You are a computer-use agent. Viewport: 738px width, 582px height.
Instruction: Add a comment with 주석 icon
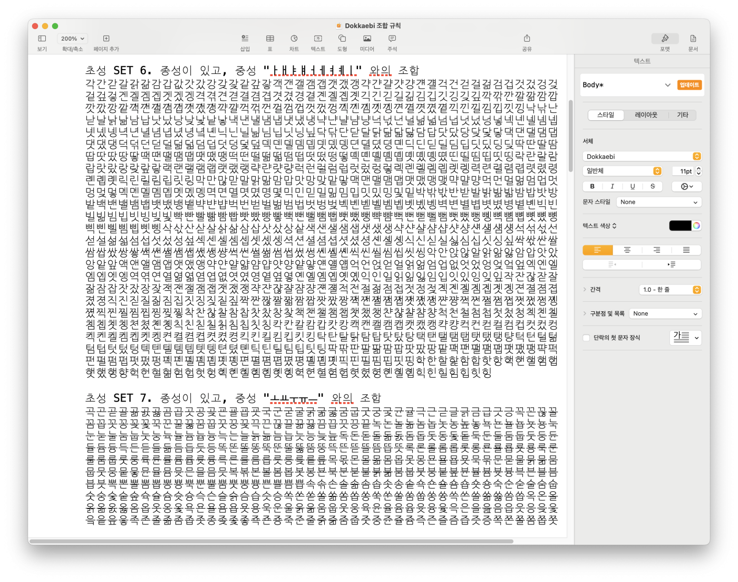(x=392, y=39)
